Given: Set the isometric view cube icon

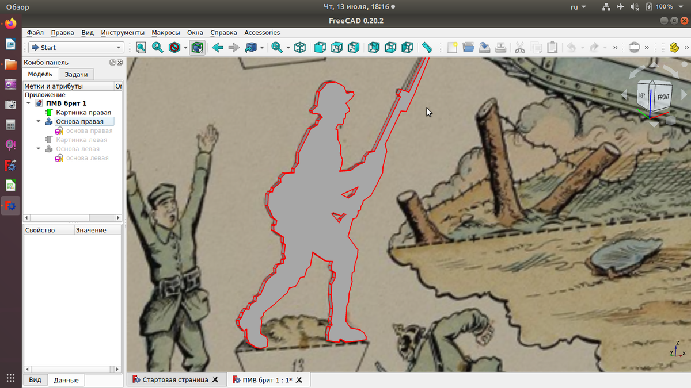Looking at the screenshot, I should [300, 48].
